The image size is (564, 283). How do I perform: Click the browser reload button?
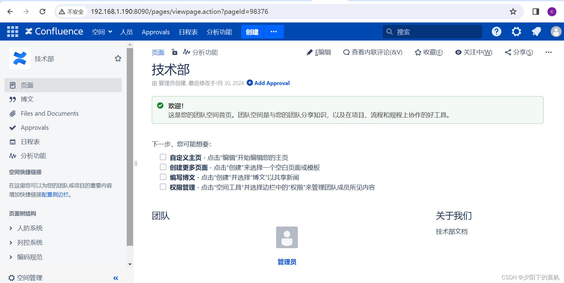[42, 11]
